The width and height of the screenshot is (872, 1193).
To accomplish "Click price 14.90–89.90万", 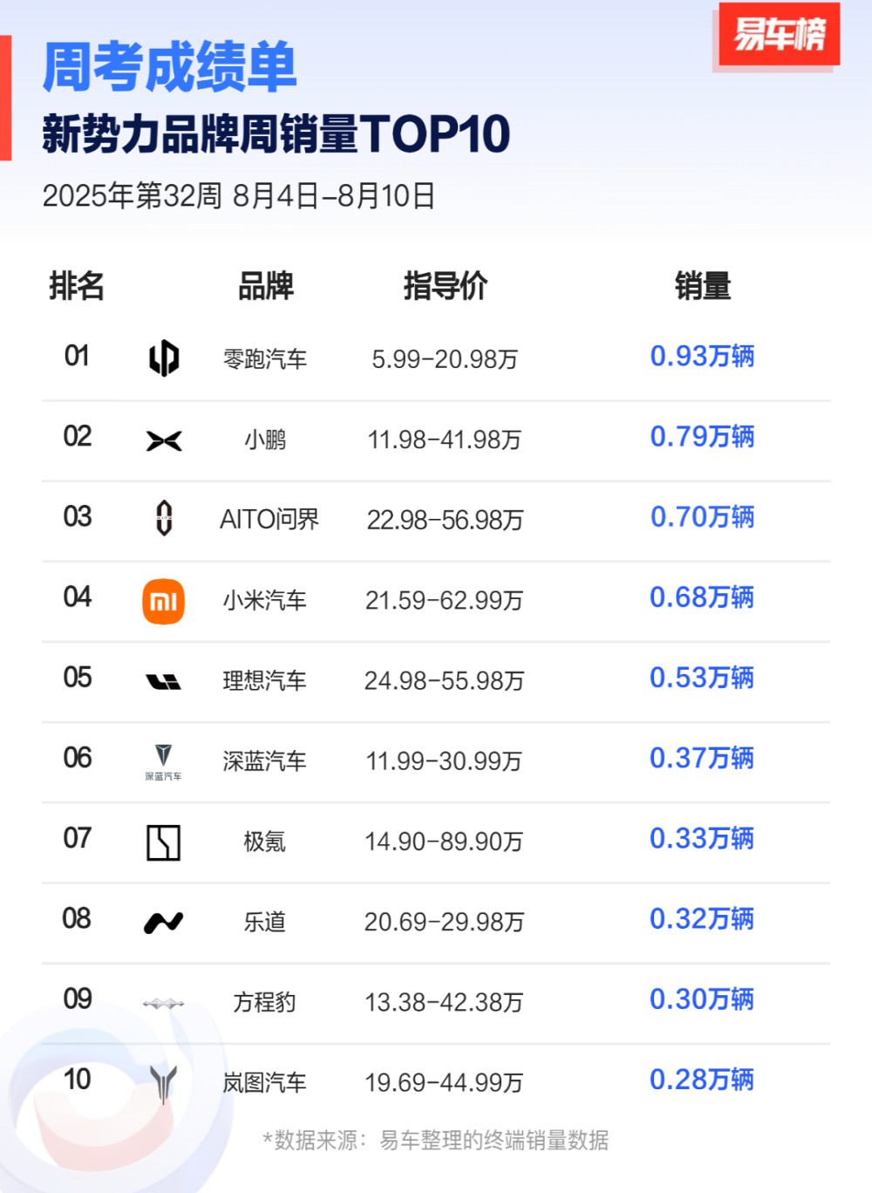I will [445, 842].
